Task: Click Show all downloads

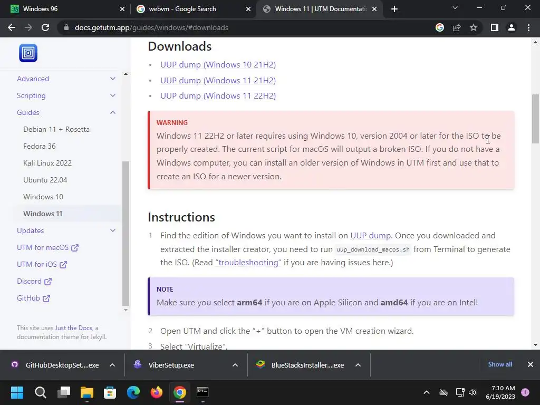Action: pyautogui.click(x=500, y=364)
